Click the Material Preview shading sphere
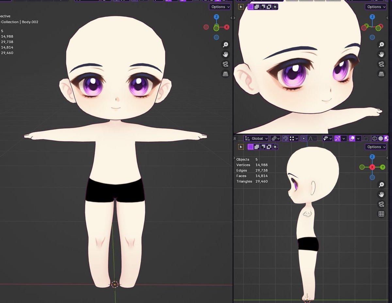Screen dimensions: 392x303 [x=386, y=138]
